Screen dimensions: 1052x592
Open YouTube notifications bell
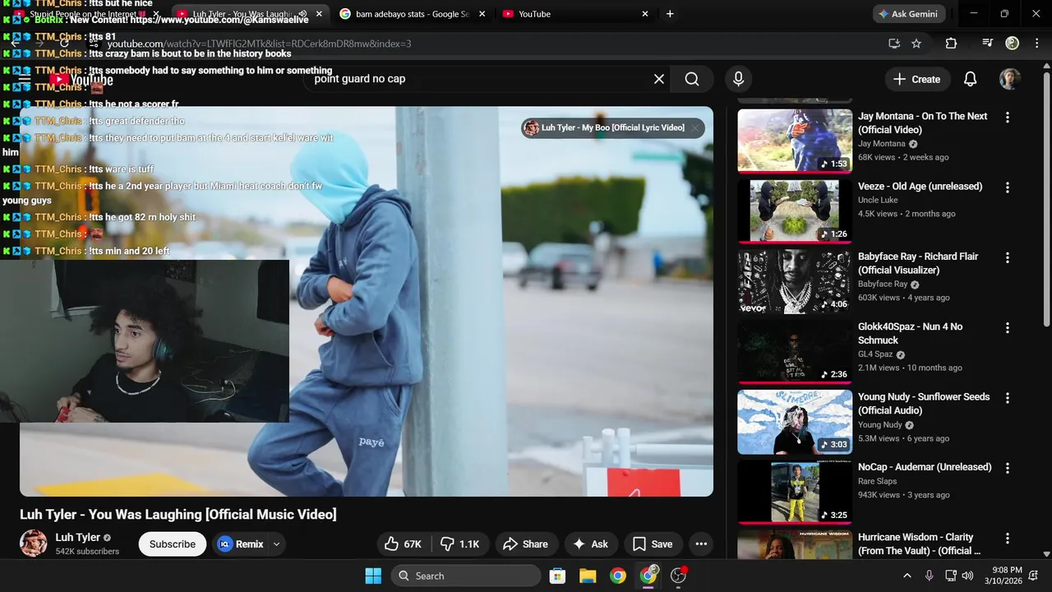(x=970, y=79)
